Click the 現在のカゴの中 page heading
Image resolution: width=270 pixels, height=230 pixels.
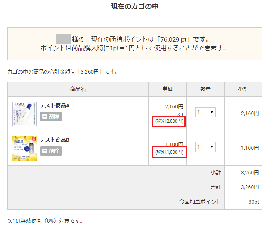tap(135, 6)
